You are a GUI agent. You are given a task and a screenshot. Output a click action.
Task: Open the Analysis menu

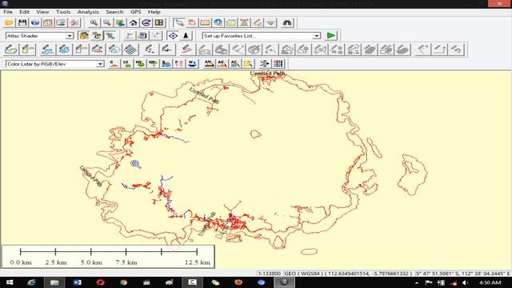tap(88, 12)
